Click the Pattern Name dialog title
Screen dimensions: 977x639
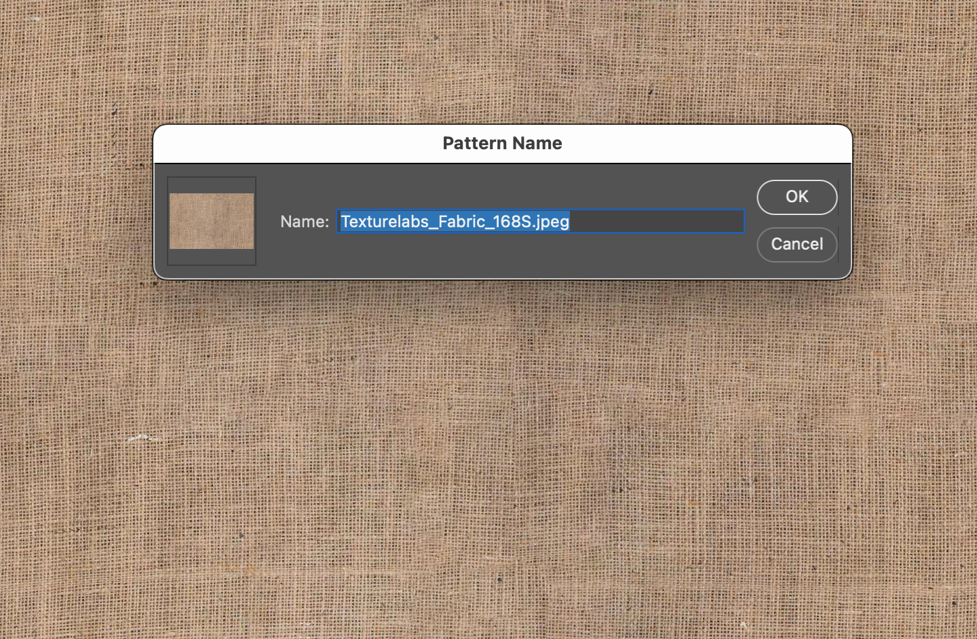point(502,143)
